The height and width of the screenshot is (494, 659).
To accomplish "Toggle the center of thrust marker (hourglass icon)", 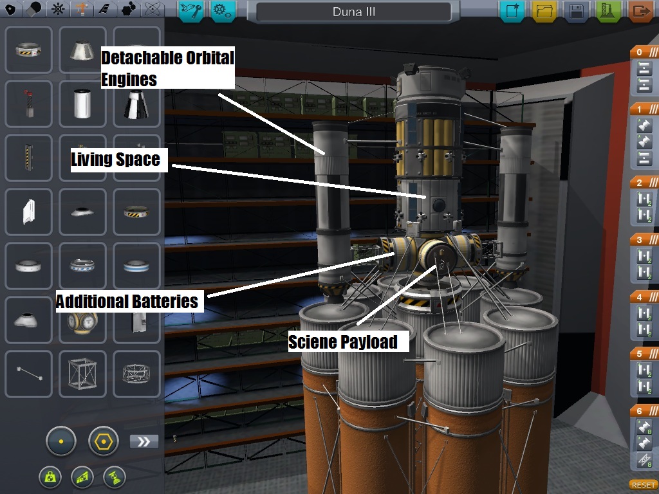I will point(115,478).
